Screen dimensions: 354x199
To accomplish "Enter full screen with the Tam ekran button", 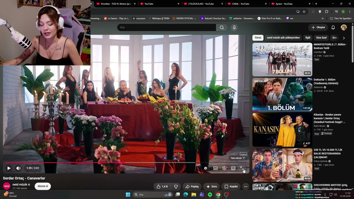I will [x=242, y=168].
